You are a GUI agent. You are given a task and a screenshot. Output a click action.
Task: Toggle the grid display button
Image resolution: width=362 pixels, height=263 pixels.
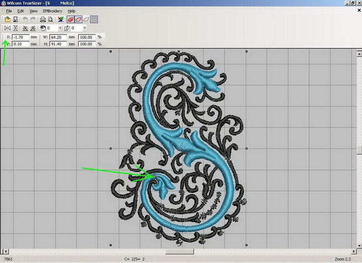click(x=94, y=19)
